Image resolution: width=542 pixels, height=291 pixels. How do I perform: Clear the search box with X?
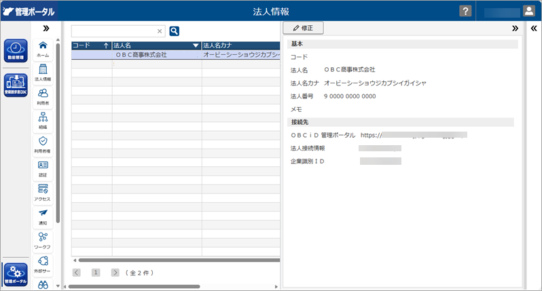pos(160,31)
